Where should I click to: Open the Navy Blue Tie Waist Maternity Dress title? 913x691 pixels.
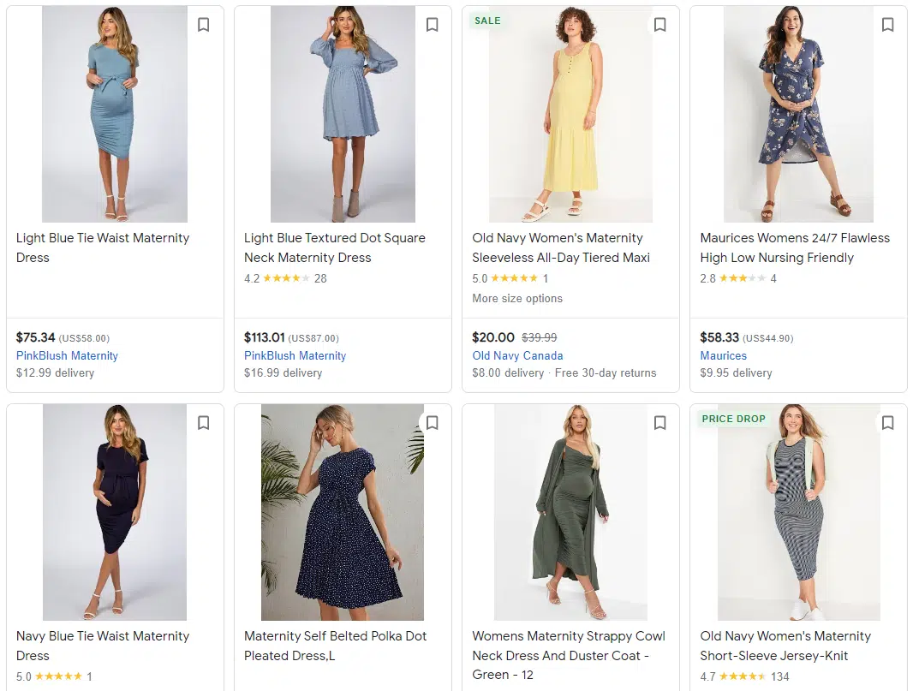[x=103, y=646]
